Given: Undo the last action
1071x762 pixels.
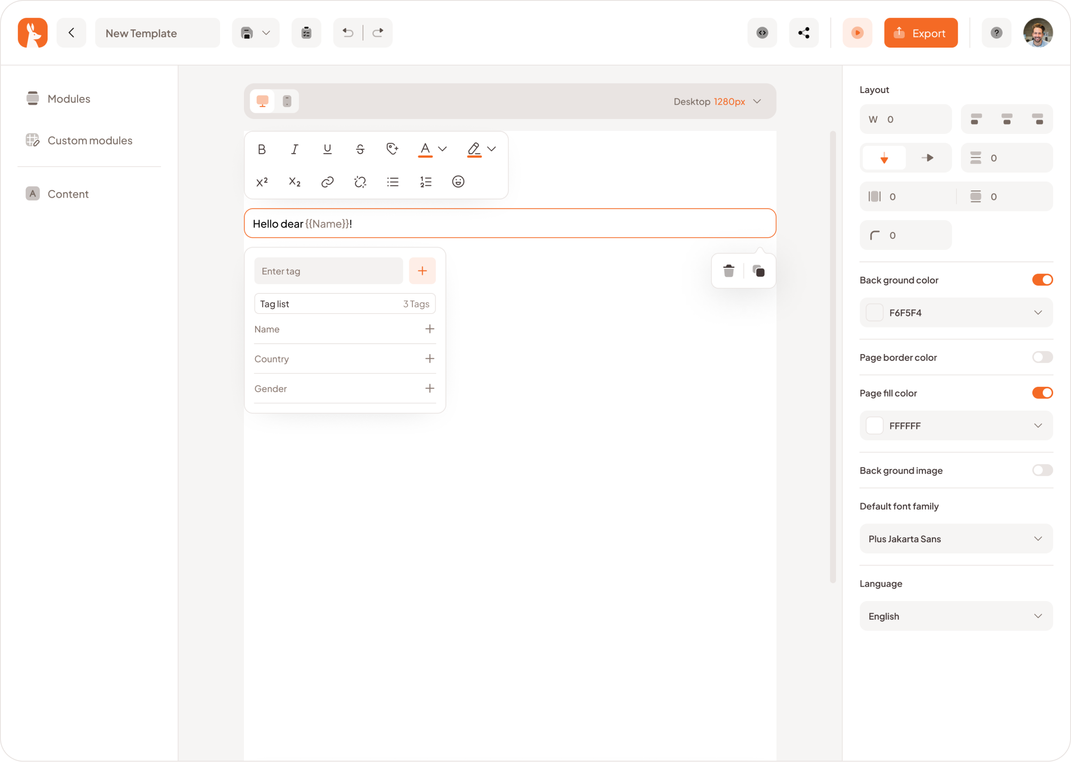Looking at the screenshot, I should [348, 33].
